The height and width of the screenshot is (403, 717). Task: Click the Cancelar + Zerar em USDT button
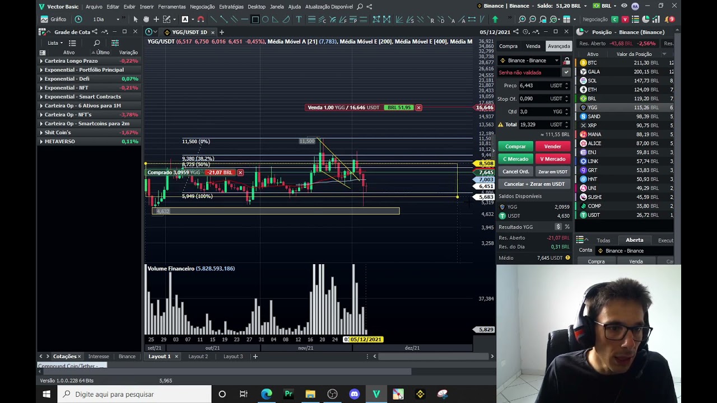tap(534, 184)
